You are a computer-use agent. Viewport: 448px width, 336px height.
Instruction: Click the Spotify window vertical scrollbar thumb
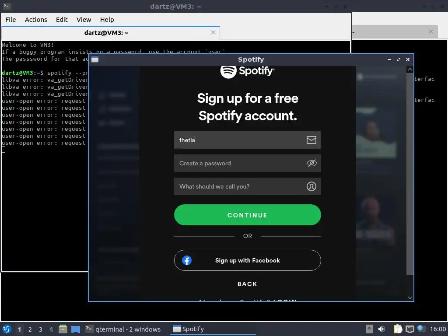tap(409, 174)
